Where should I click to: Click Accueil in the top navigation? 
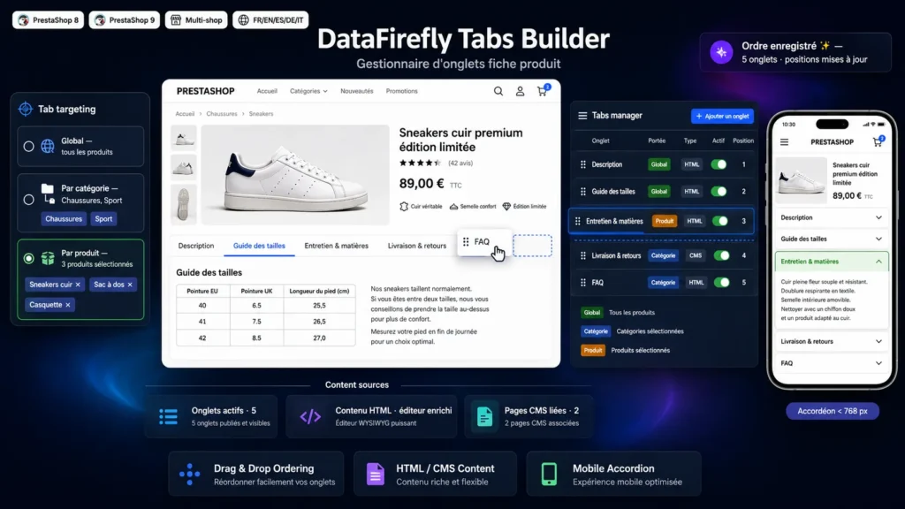point(267,91)
